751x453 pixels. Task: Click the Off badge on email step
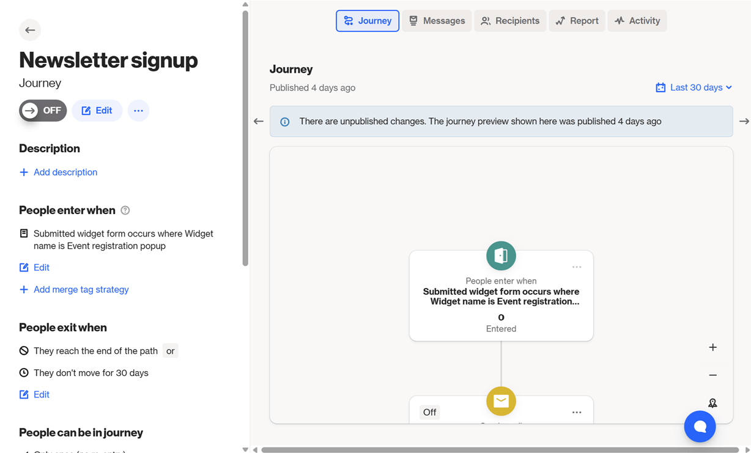click(x=430, y=412)
